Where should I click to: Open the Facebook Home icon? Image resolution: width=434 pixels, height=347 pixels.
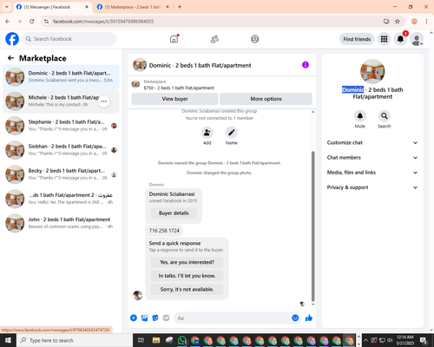pos(174,39)
